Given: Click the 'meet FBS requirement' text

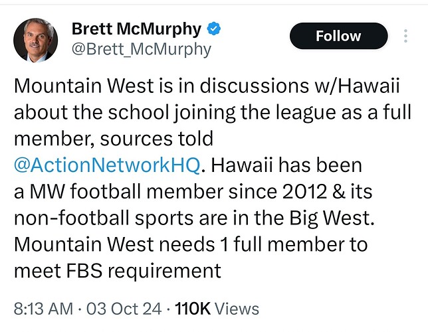Looking at the screenshot, I should pyautogui.click(x=118, y=271).
